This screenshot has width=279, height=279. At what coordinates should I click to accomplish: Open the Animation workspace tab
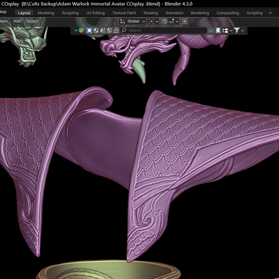point(174,13)
